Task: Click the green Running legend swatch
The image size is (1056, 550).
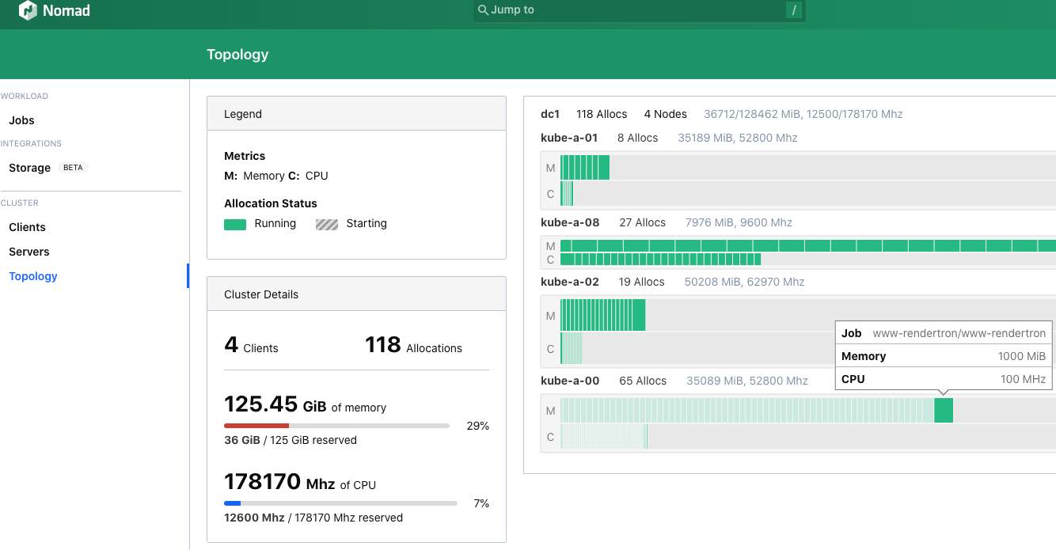Action: pos(235,224)
